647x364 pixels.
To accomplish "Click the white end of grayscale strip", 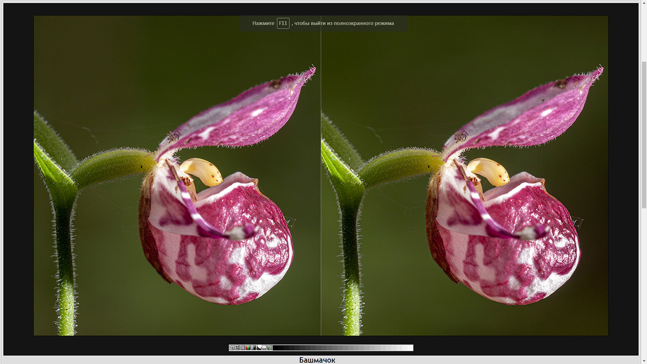I will (x=410, y=348).
